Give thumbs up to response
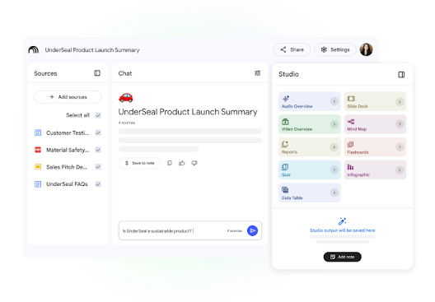This screenshot has width=435, height=302. click(182, 163)
